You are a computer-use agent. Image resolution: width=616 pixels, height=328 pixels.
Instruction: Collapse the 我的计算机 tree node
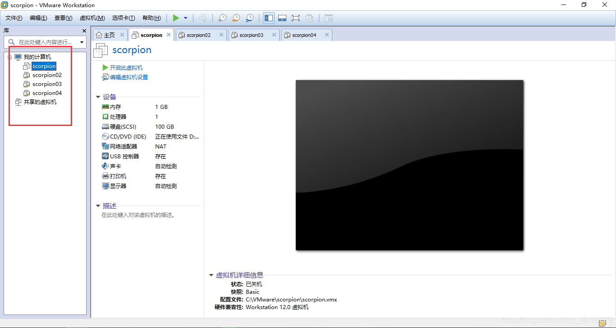click(x=10, y=57)
